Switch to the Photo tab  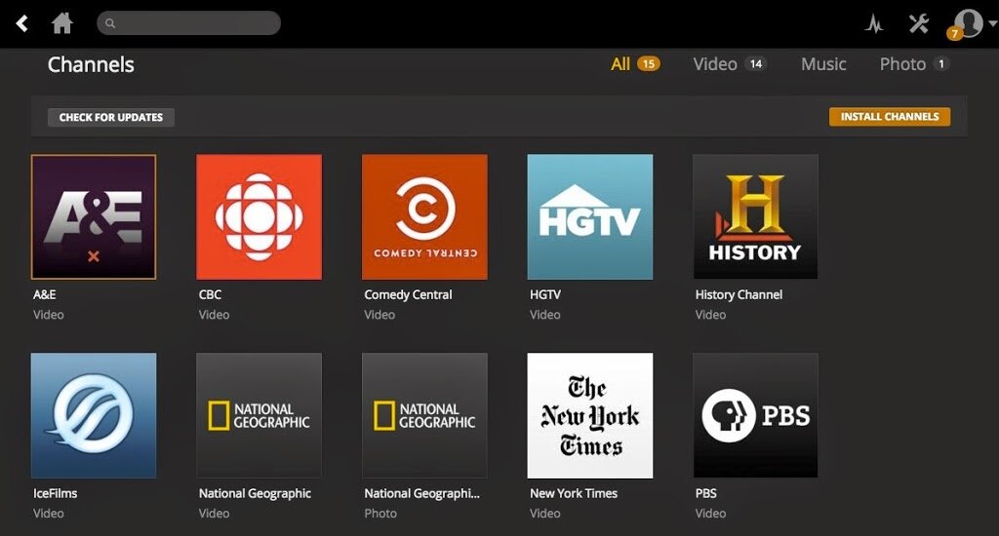[x=902, y=63]
